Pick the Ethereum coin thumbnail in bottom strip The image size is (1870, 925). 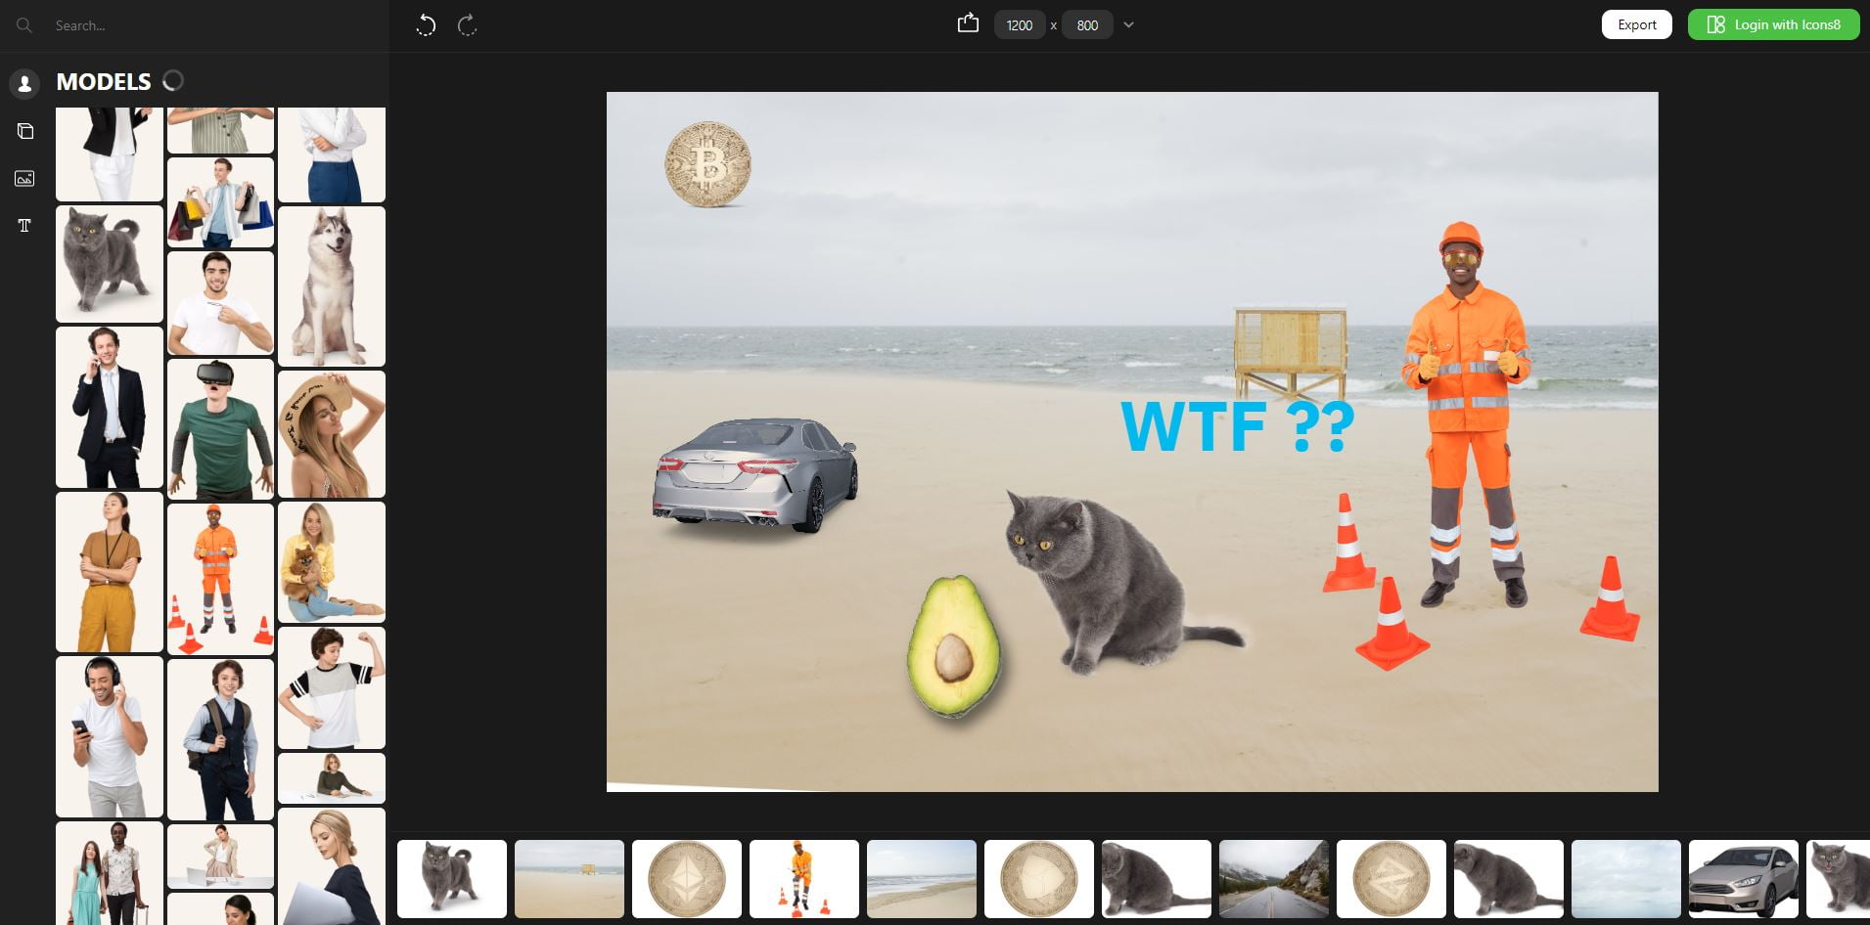[x=687, y=878]
